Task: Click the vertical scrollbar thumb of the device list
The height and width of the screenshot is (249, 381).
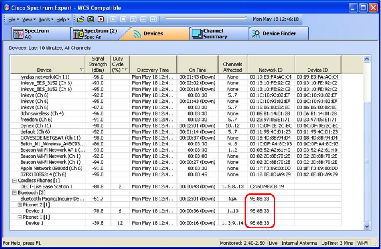Action: pyautogui.click(x=367, y=162)
